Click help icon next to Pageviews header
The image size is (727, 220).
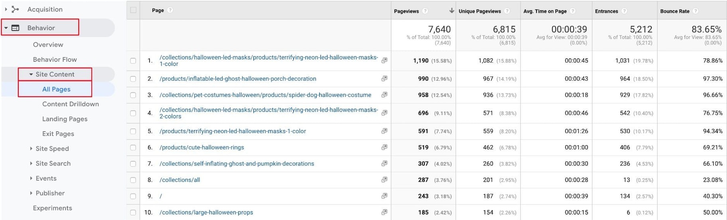point(425,11)
